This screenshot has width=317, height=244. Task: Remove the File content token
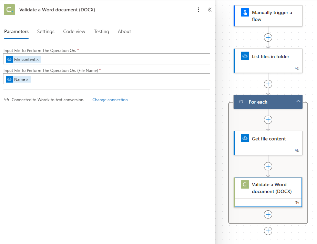(38, 60)
